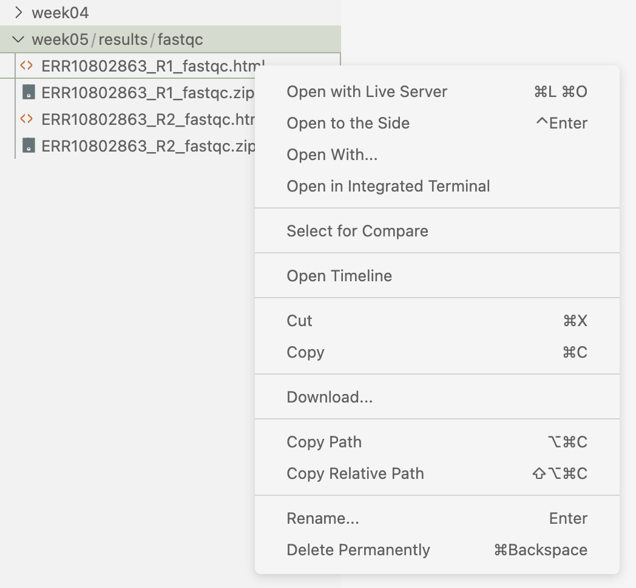Expand the week04 folder chevron
Image resolution: width=636 pixels, height=588 pixels.
pos(19,13)
